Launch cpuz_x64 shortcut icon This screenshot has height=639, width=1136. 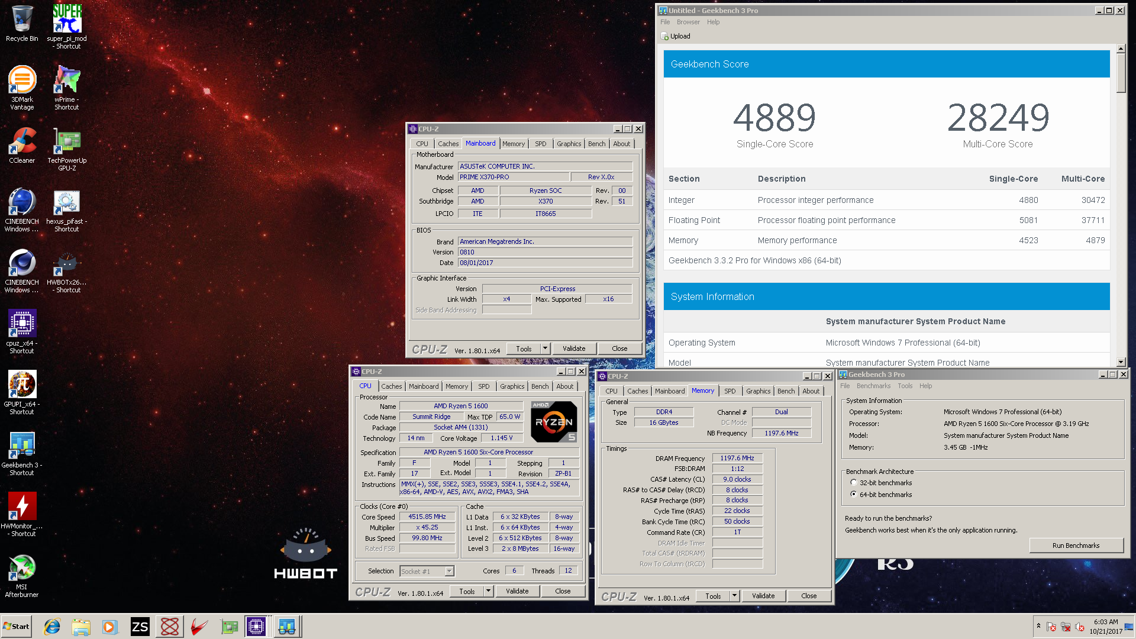pyautogui.click(x=22, y=331)
